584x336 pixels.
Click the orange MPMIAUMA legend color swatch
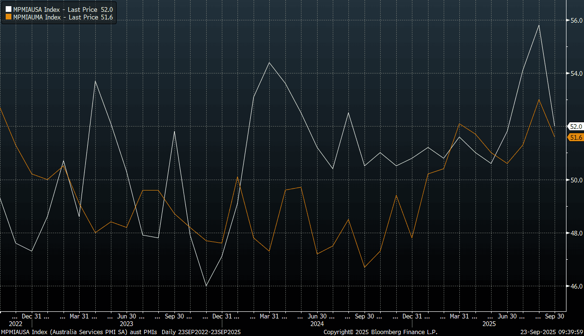pyautogui.click(x=8, y=17)
